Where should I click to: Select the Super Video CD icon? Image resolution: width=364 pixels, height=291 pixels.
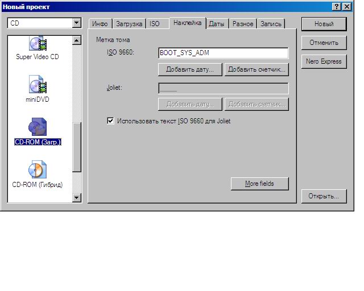pyautogui.click(x=38, y=44)
